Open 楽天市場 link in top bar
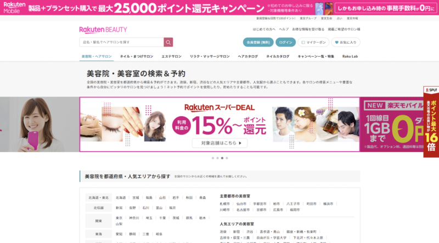 pos(352,19)
